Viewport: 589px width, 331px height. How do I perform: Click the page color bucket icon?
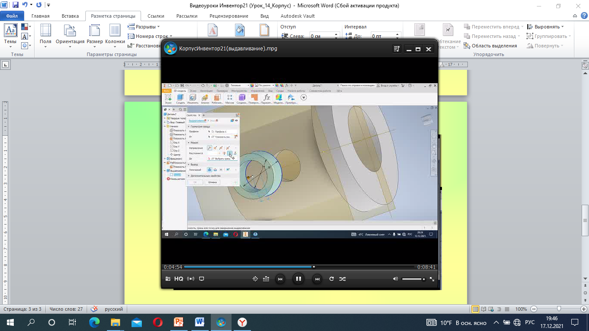pyautogui.click(x=239, y=30)
